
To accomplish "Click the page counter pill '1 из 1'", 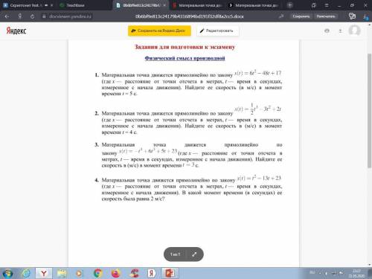I will pos(175,254).
